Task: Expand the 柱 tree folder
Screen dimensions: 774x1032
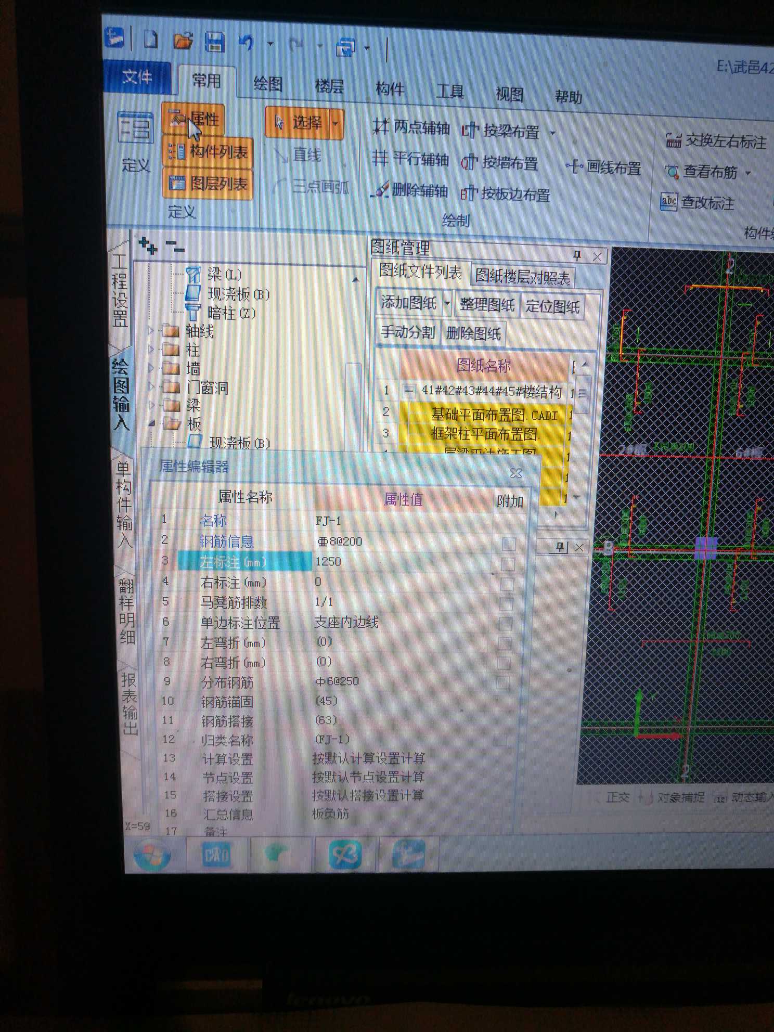Action: (x=151, y=349)
